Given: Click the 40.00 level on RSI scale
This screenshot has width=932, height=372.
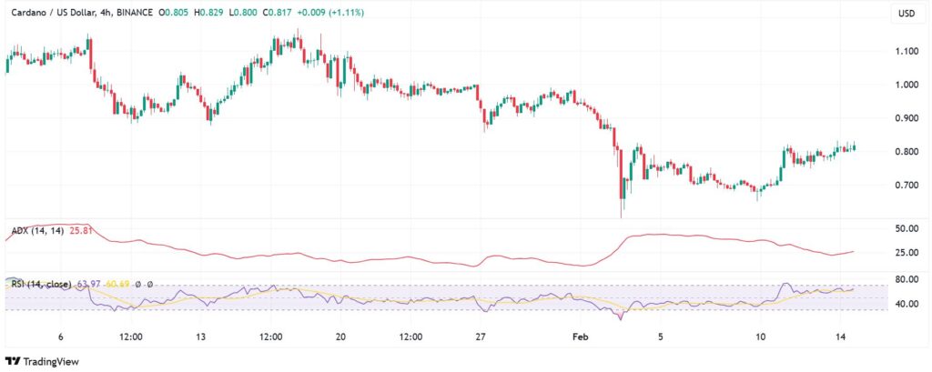Looking at the screenshot, I should (905, 304).
